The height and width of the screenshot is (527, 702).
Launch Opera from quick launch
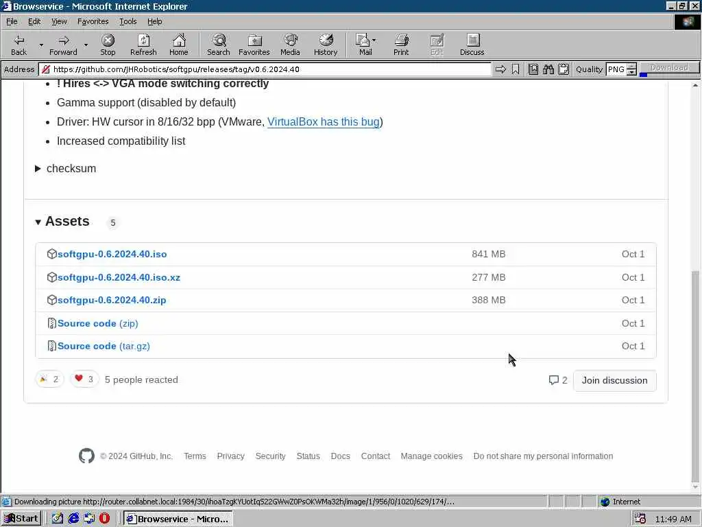[104, 519]
